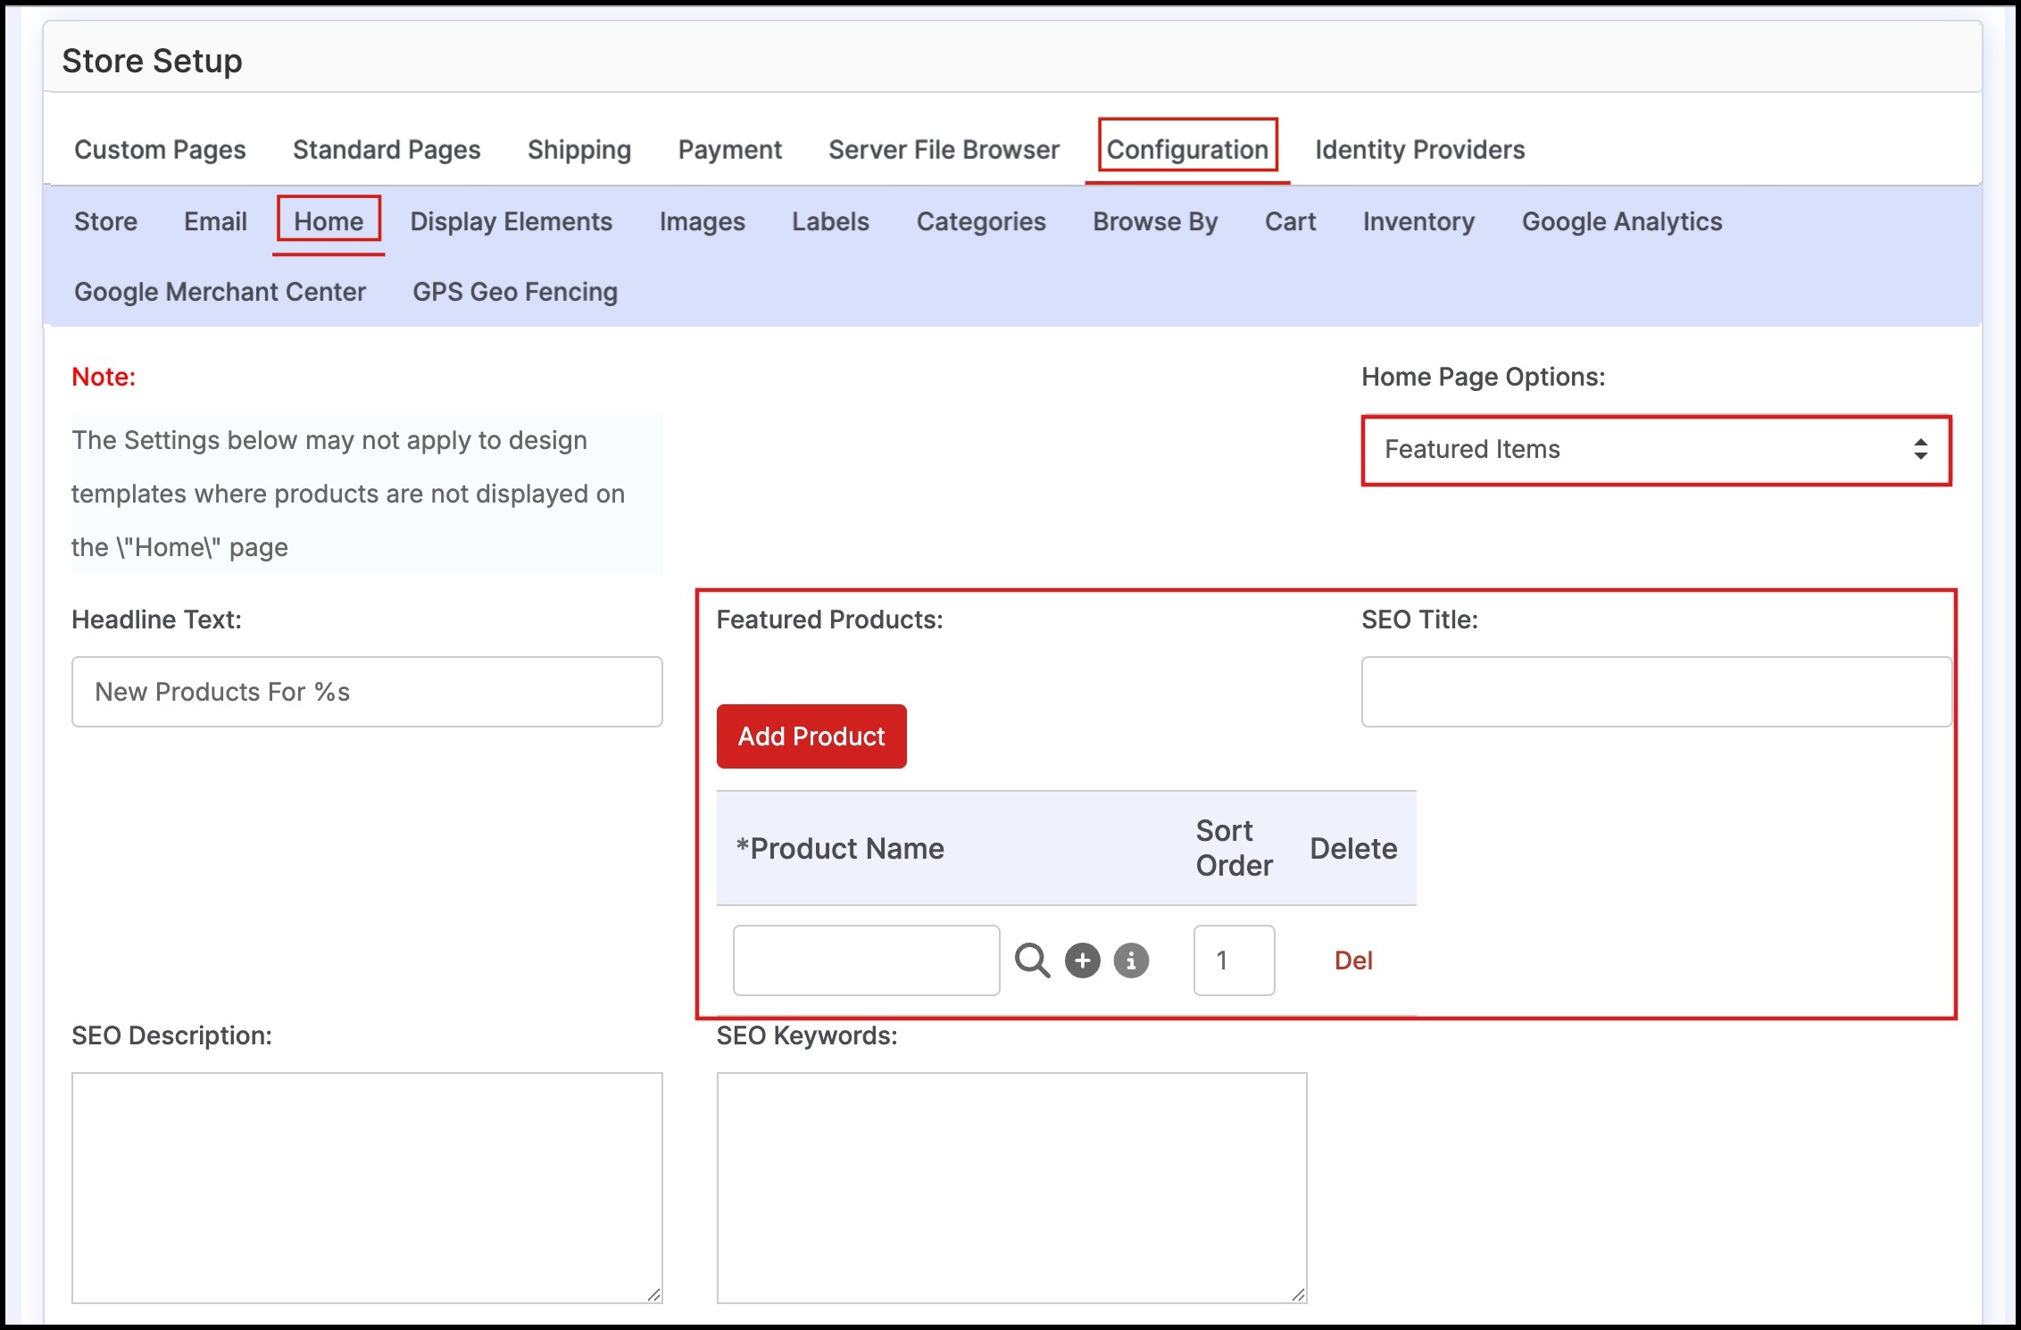Click the plus icon beside product name

(x=1082, y=960)
